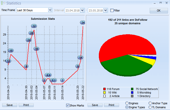Image resolution: width=170 pixels, height=110 pixels.
Task: Select the Anchor Type radio option
Action: coord(150,103)
